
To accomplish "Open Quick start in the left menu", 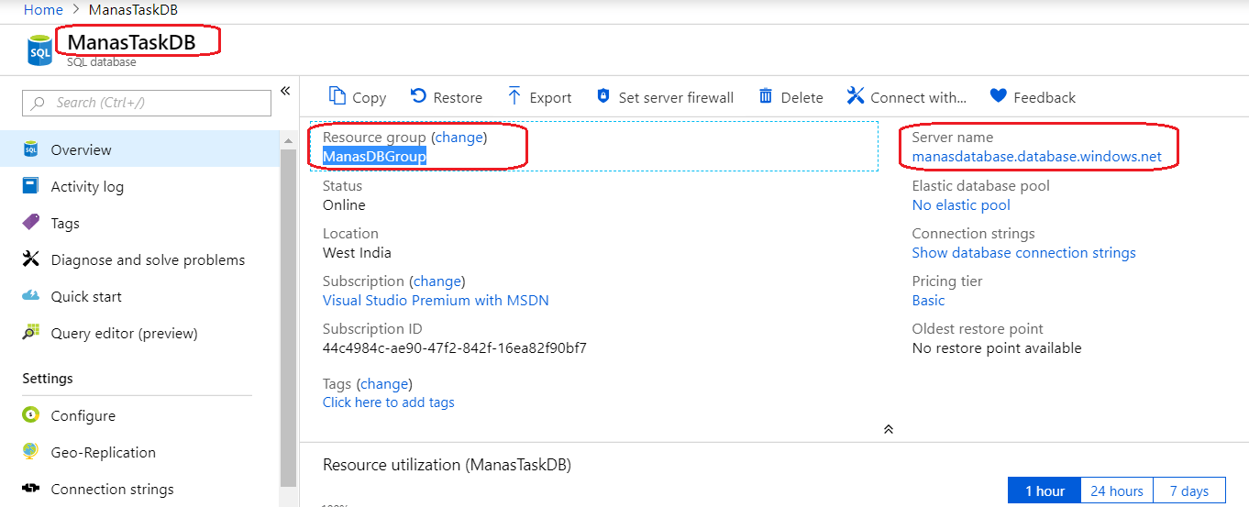I will pos(138,295).
